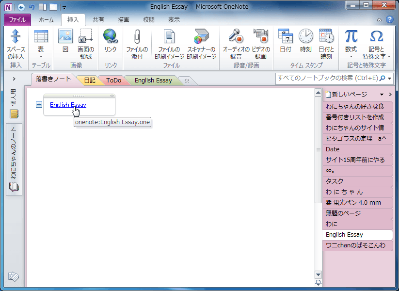The width and height of the screenshot is (399, 291).
Task: Open the 表 (Table) insert menu
Action: pyautogui.click(x=41, y=44)
